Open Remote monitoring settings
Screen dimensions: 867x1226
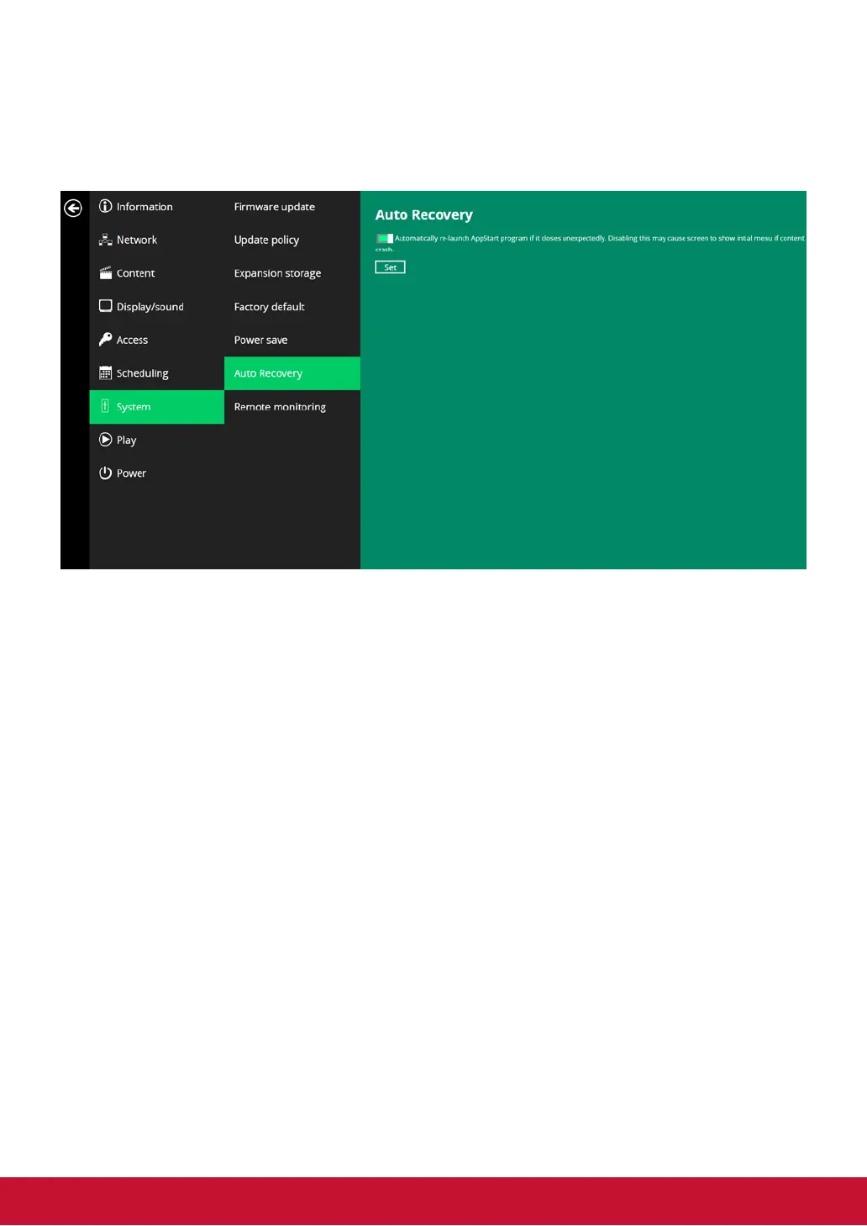[x=280, y=407]
